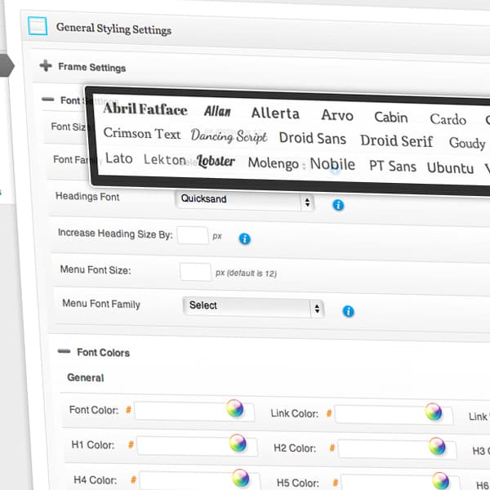Click the Font Color hex input field
Image resolution: width=490 pixels, height=490 pixels.
point(194,412)
